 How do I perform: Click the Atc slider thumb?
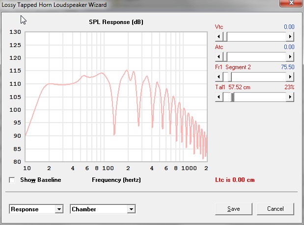click(x=225, y=57)
